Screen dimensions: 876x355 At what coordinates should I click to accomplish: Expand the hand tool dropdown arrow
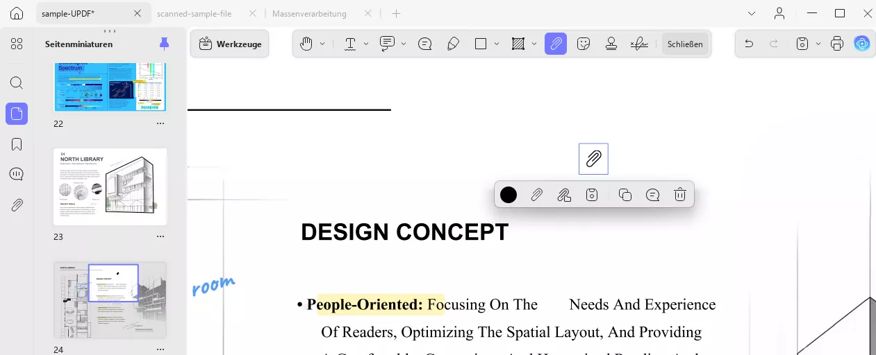(322, 44)
